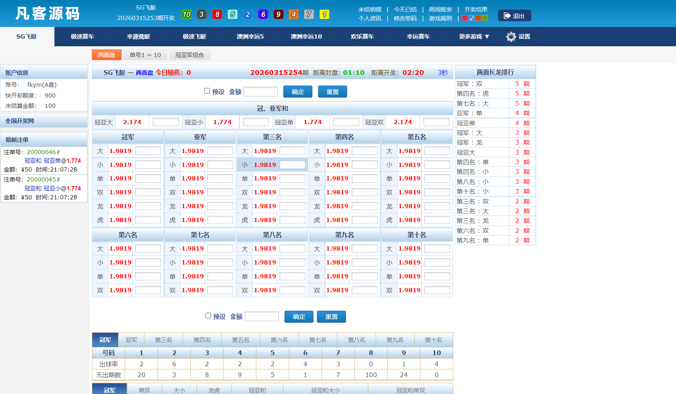
Task: Click the purple number 6 result ball
Action: [x=263, y=13]
